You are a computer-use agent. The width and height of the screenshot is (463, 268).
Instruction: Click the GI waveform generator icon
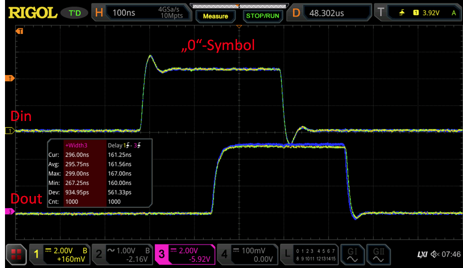tap(352, 254)
